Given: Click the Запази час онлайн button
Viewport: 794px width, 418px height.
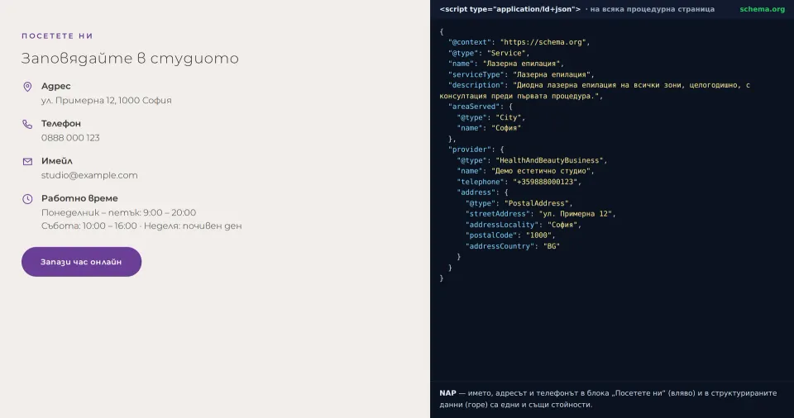Looking at the screenshot, I should click(x=82, y=262).
